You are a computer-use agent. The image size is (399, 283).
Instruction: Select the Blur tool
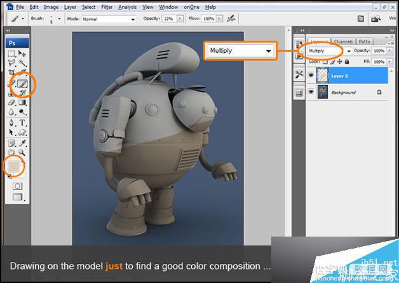click(x=11, y=111)
